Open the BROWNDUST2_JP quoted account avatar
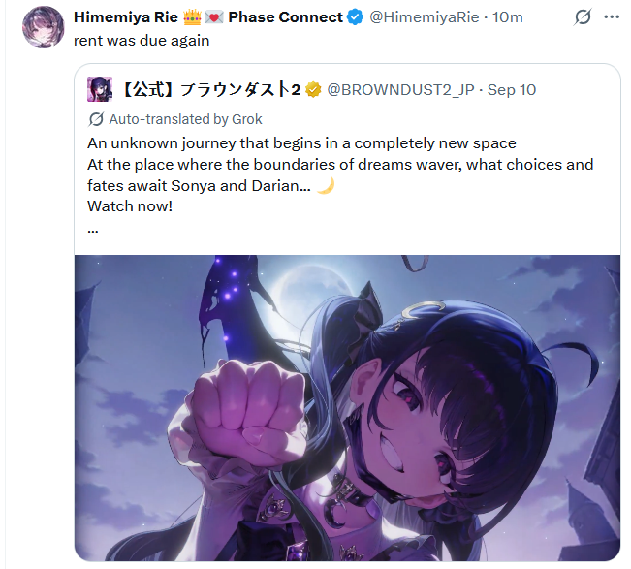Screen dimensions: 631x569 point(100,89)
